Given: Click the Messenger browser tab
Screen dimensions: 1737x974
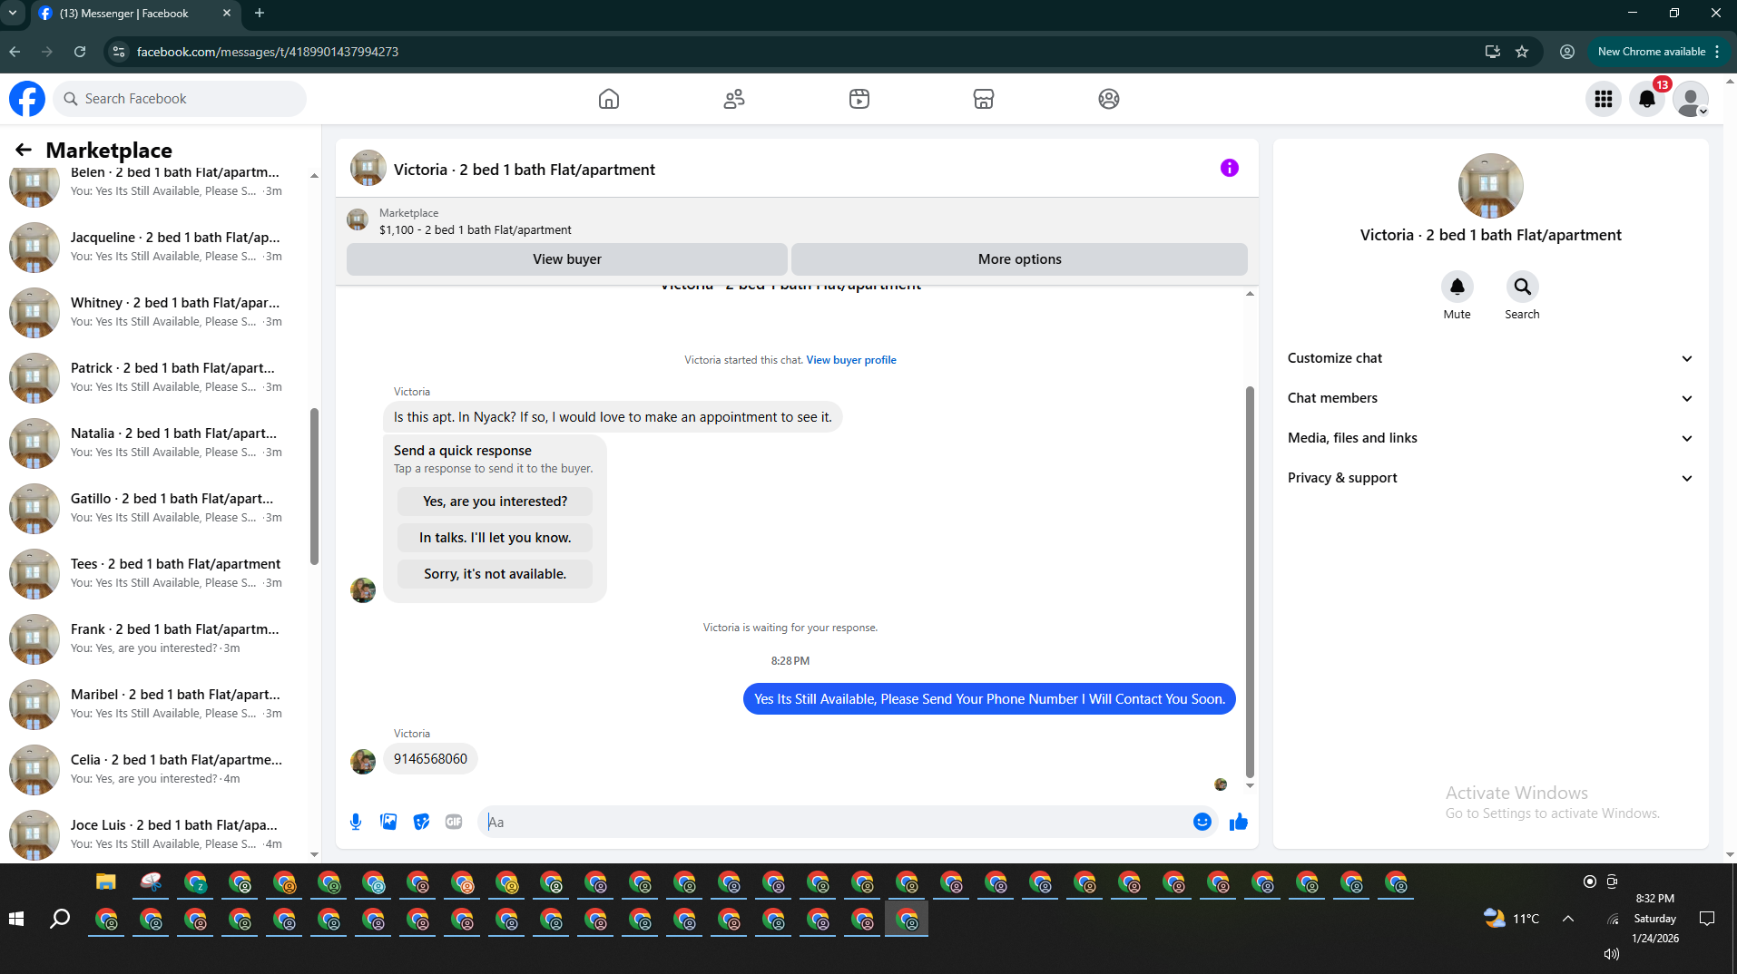Looking at the screenshot, I should [136, 14].
